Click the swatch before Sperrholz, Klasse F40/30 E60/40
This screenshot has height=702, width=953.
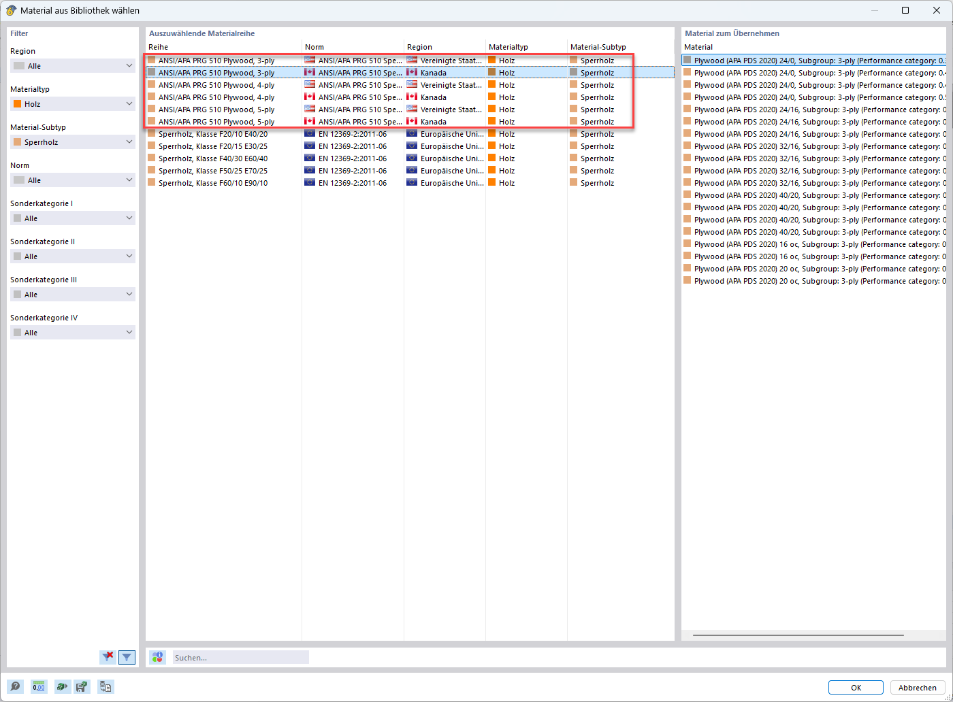(152, 158)
